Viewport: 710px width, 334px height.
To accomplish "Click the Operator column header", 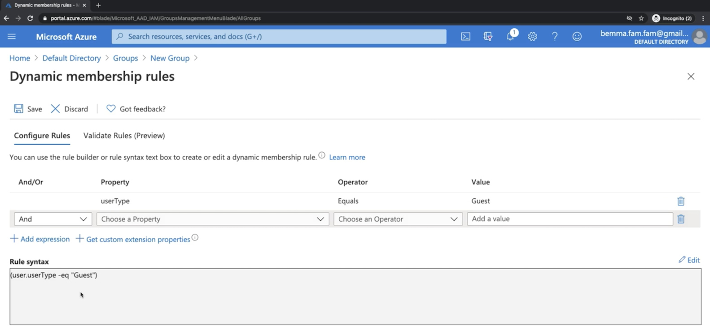I will pos(353,182).
